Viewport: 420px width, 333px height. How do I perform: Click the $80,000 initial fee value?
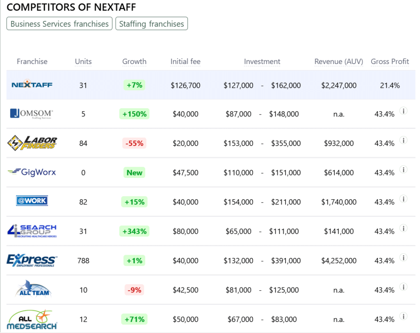185,231
